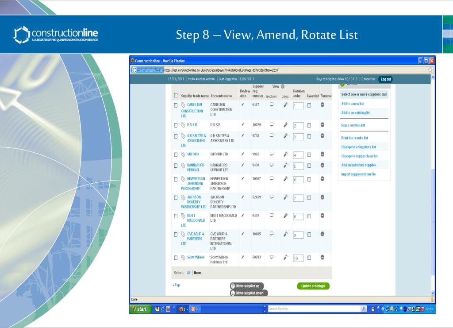Tick Awarded checkbox for Carillion Construction
This screenshot has height=328, width=453.
coord(309,105)
